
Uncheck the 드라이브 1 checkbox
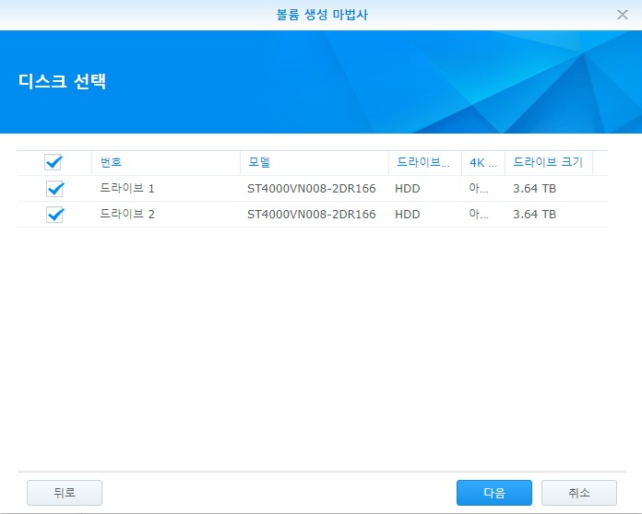click(54, 189)
